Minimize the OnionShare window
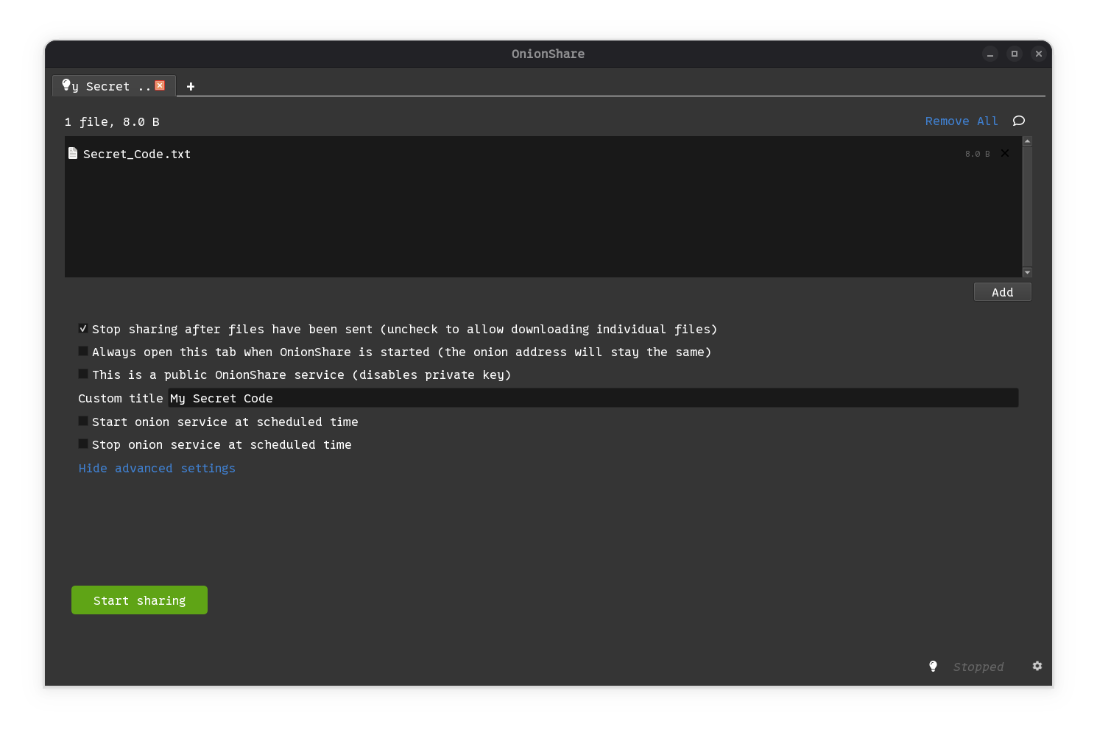Image resolution: width=1097 pixels, height=735 pixels. tap(990, 54)
